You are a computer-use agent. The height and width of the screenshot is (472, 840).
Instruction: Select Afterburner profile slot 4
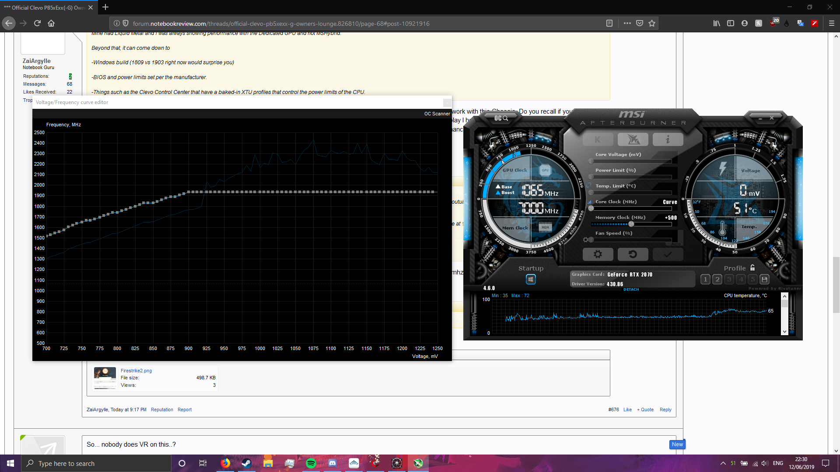(741, 279)
